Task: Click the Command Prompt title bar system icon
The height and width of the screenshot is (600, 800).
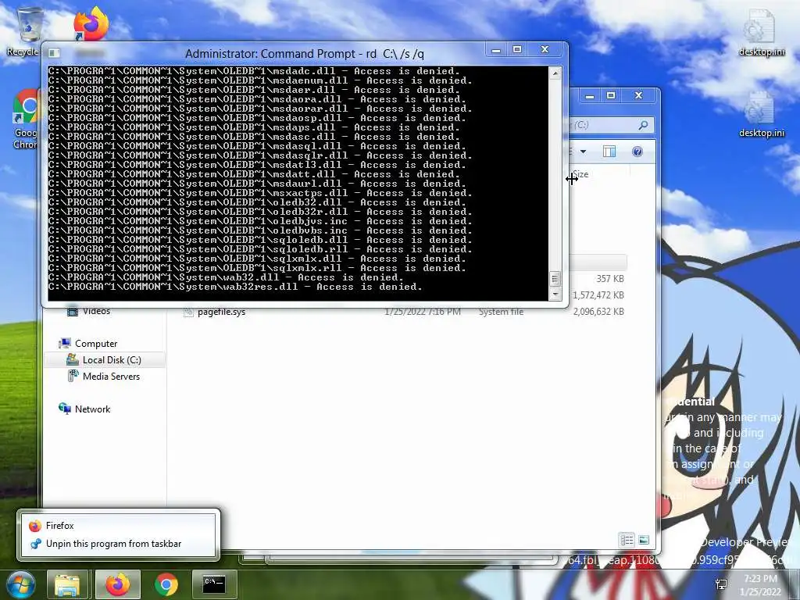Action: click(x=54, y=53)
